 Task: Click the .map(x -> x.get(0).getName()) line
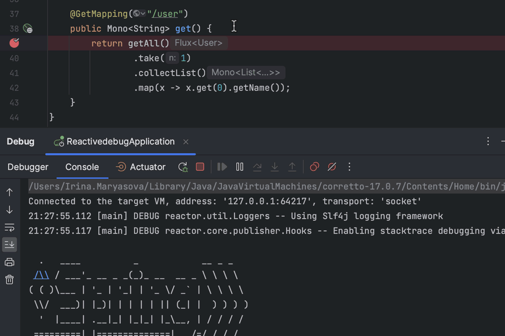(x=212, y=88)
